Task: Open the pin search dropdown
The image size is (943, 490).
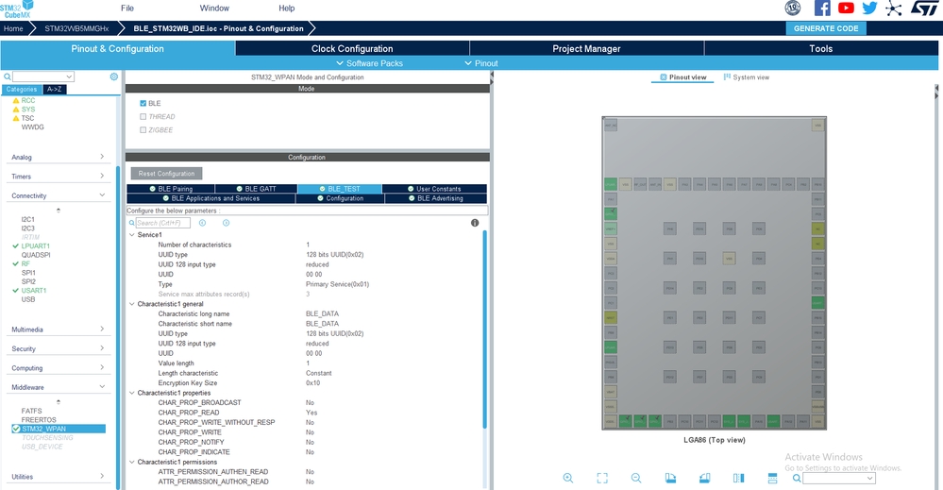Action: point(869,479)
